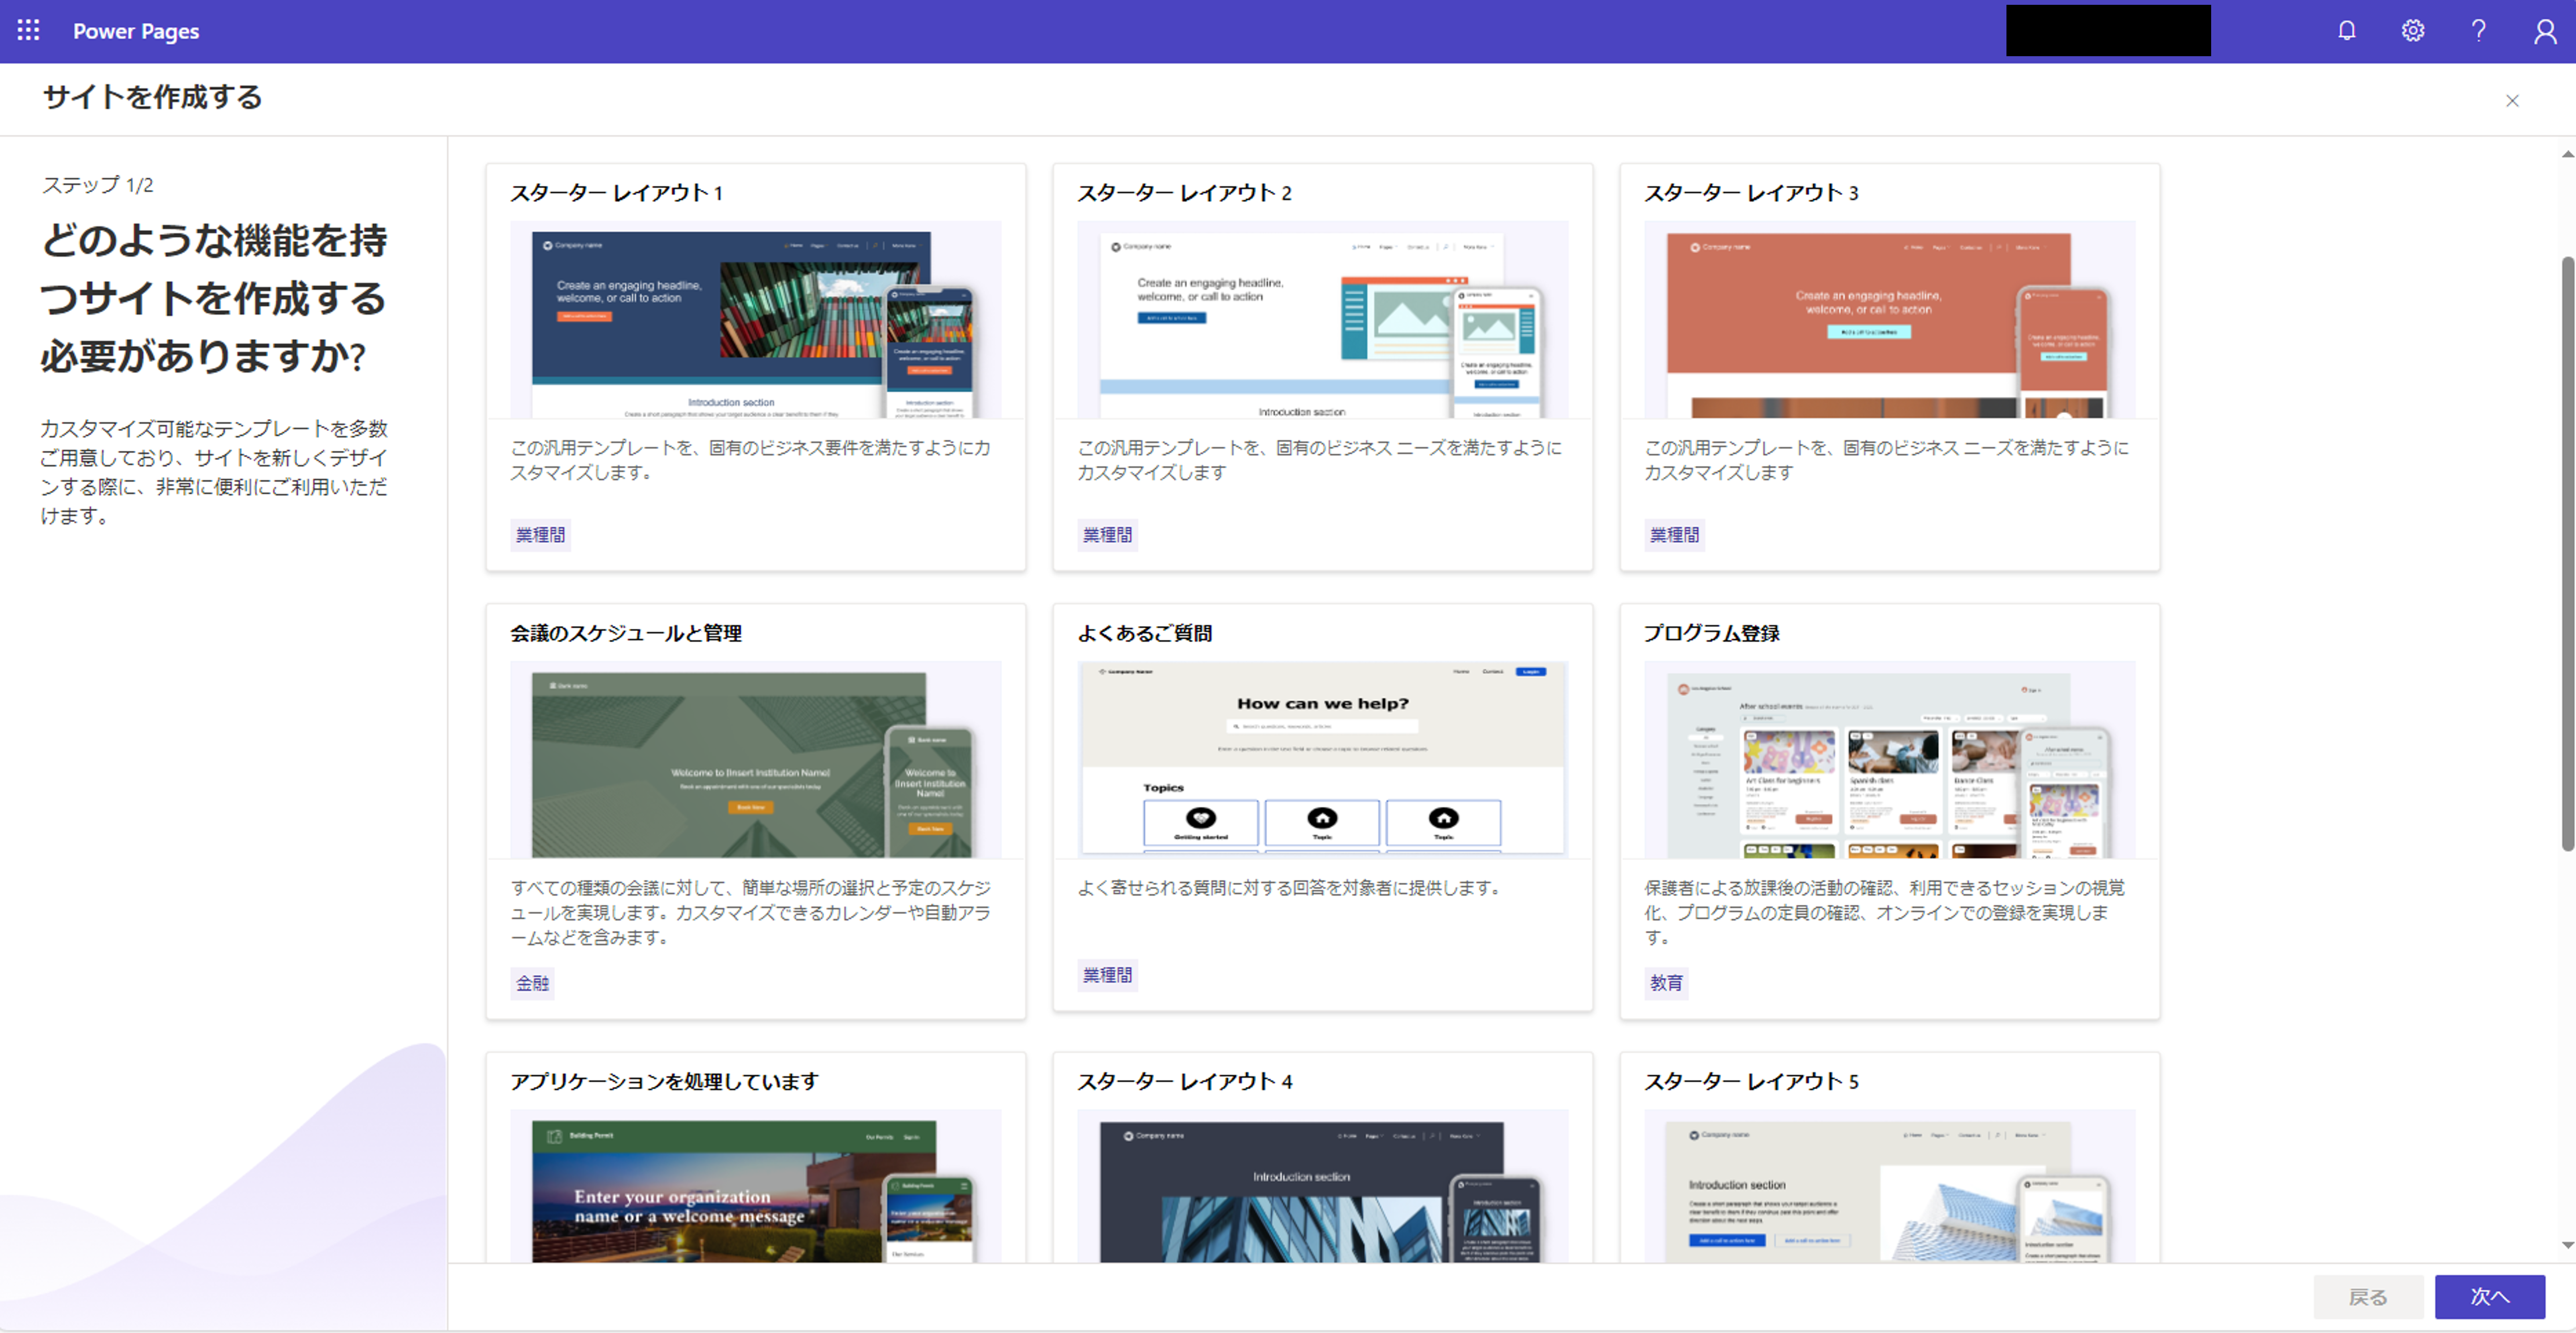The width and height of the screenshot is (2576, 1333).
Task: Click the scrollbar up arrow
Action: pyautogui.click(x=2567, y=154)
